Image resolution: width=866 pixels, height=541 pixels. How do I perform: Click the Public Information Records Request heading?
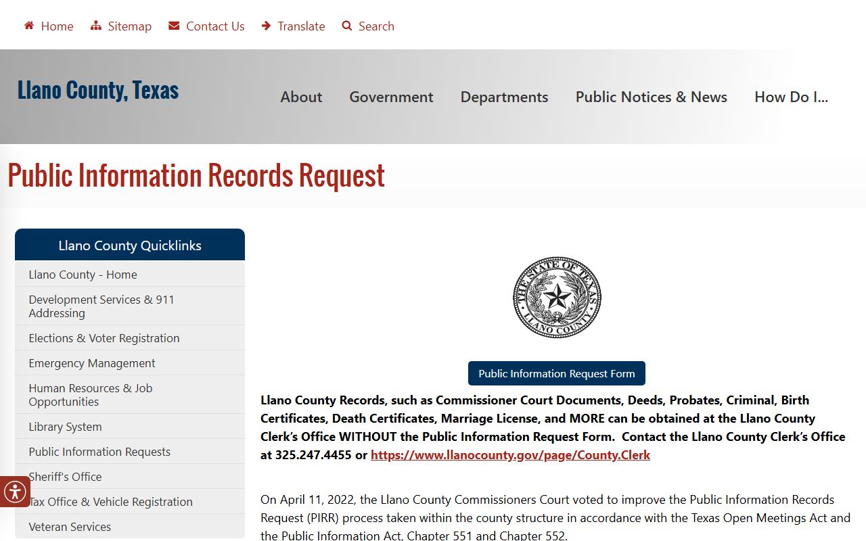pos(196,176)
